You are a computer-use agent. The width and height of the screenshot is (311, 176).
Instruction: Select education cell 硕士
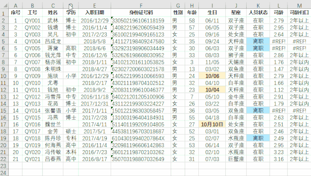click(71, 131)
